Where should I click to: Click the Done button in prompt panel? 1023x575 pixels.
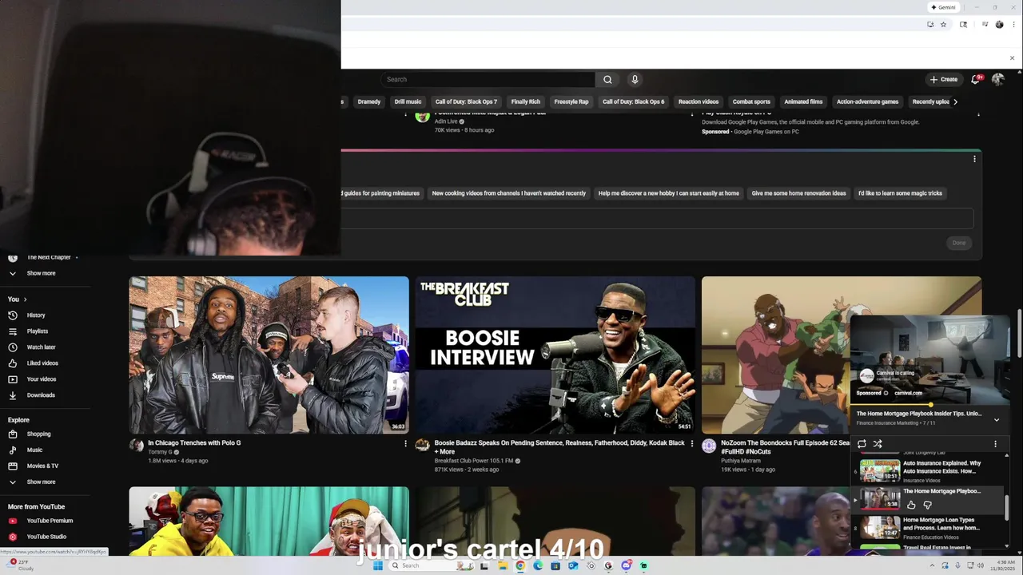959,243
